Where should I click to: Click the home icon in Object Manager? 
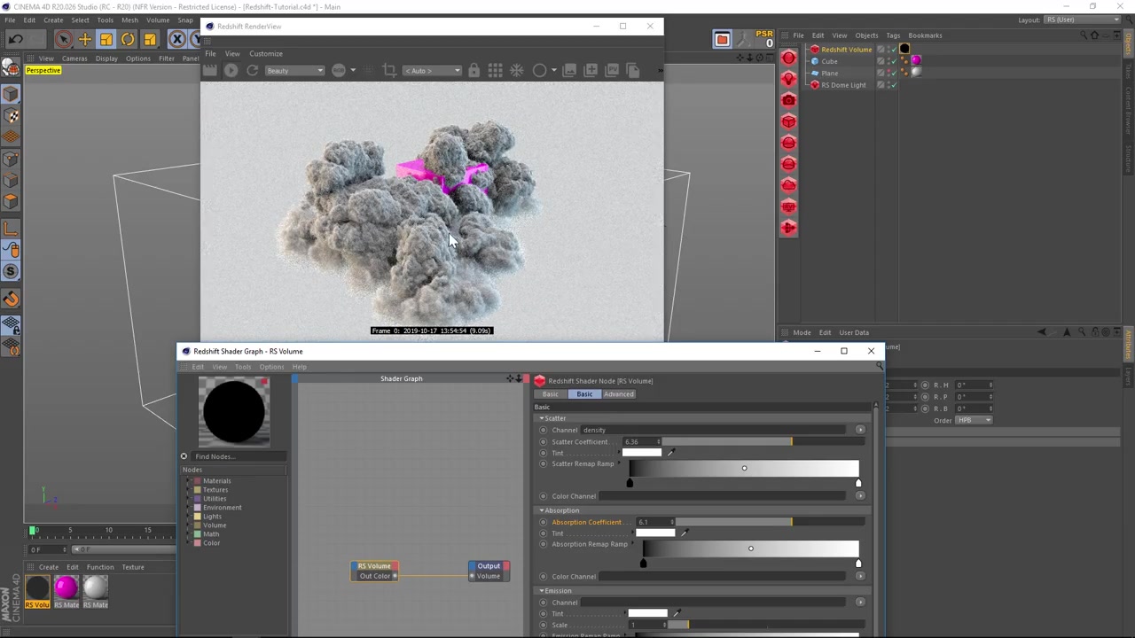[x=1094, y=35]
